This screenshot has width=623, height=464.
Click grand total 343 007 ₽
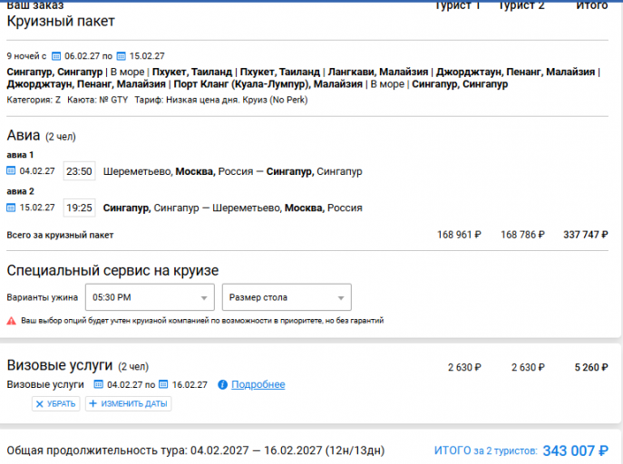coord(575,451)
